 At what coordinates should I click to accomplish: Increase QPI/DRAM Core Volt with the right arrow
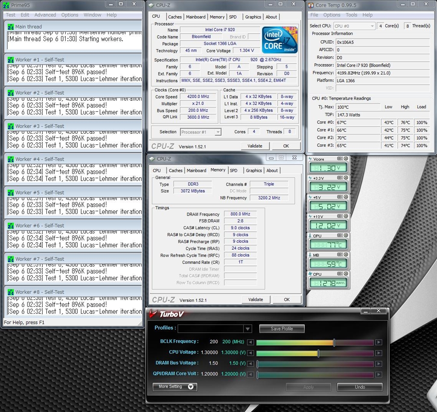379,374
